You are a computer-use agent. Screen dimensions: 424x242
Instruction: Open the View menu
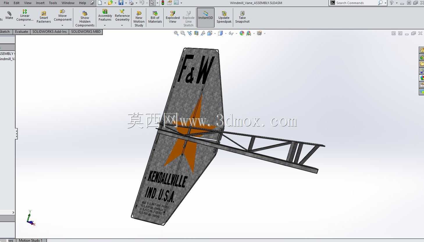(x=28, y=3)
